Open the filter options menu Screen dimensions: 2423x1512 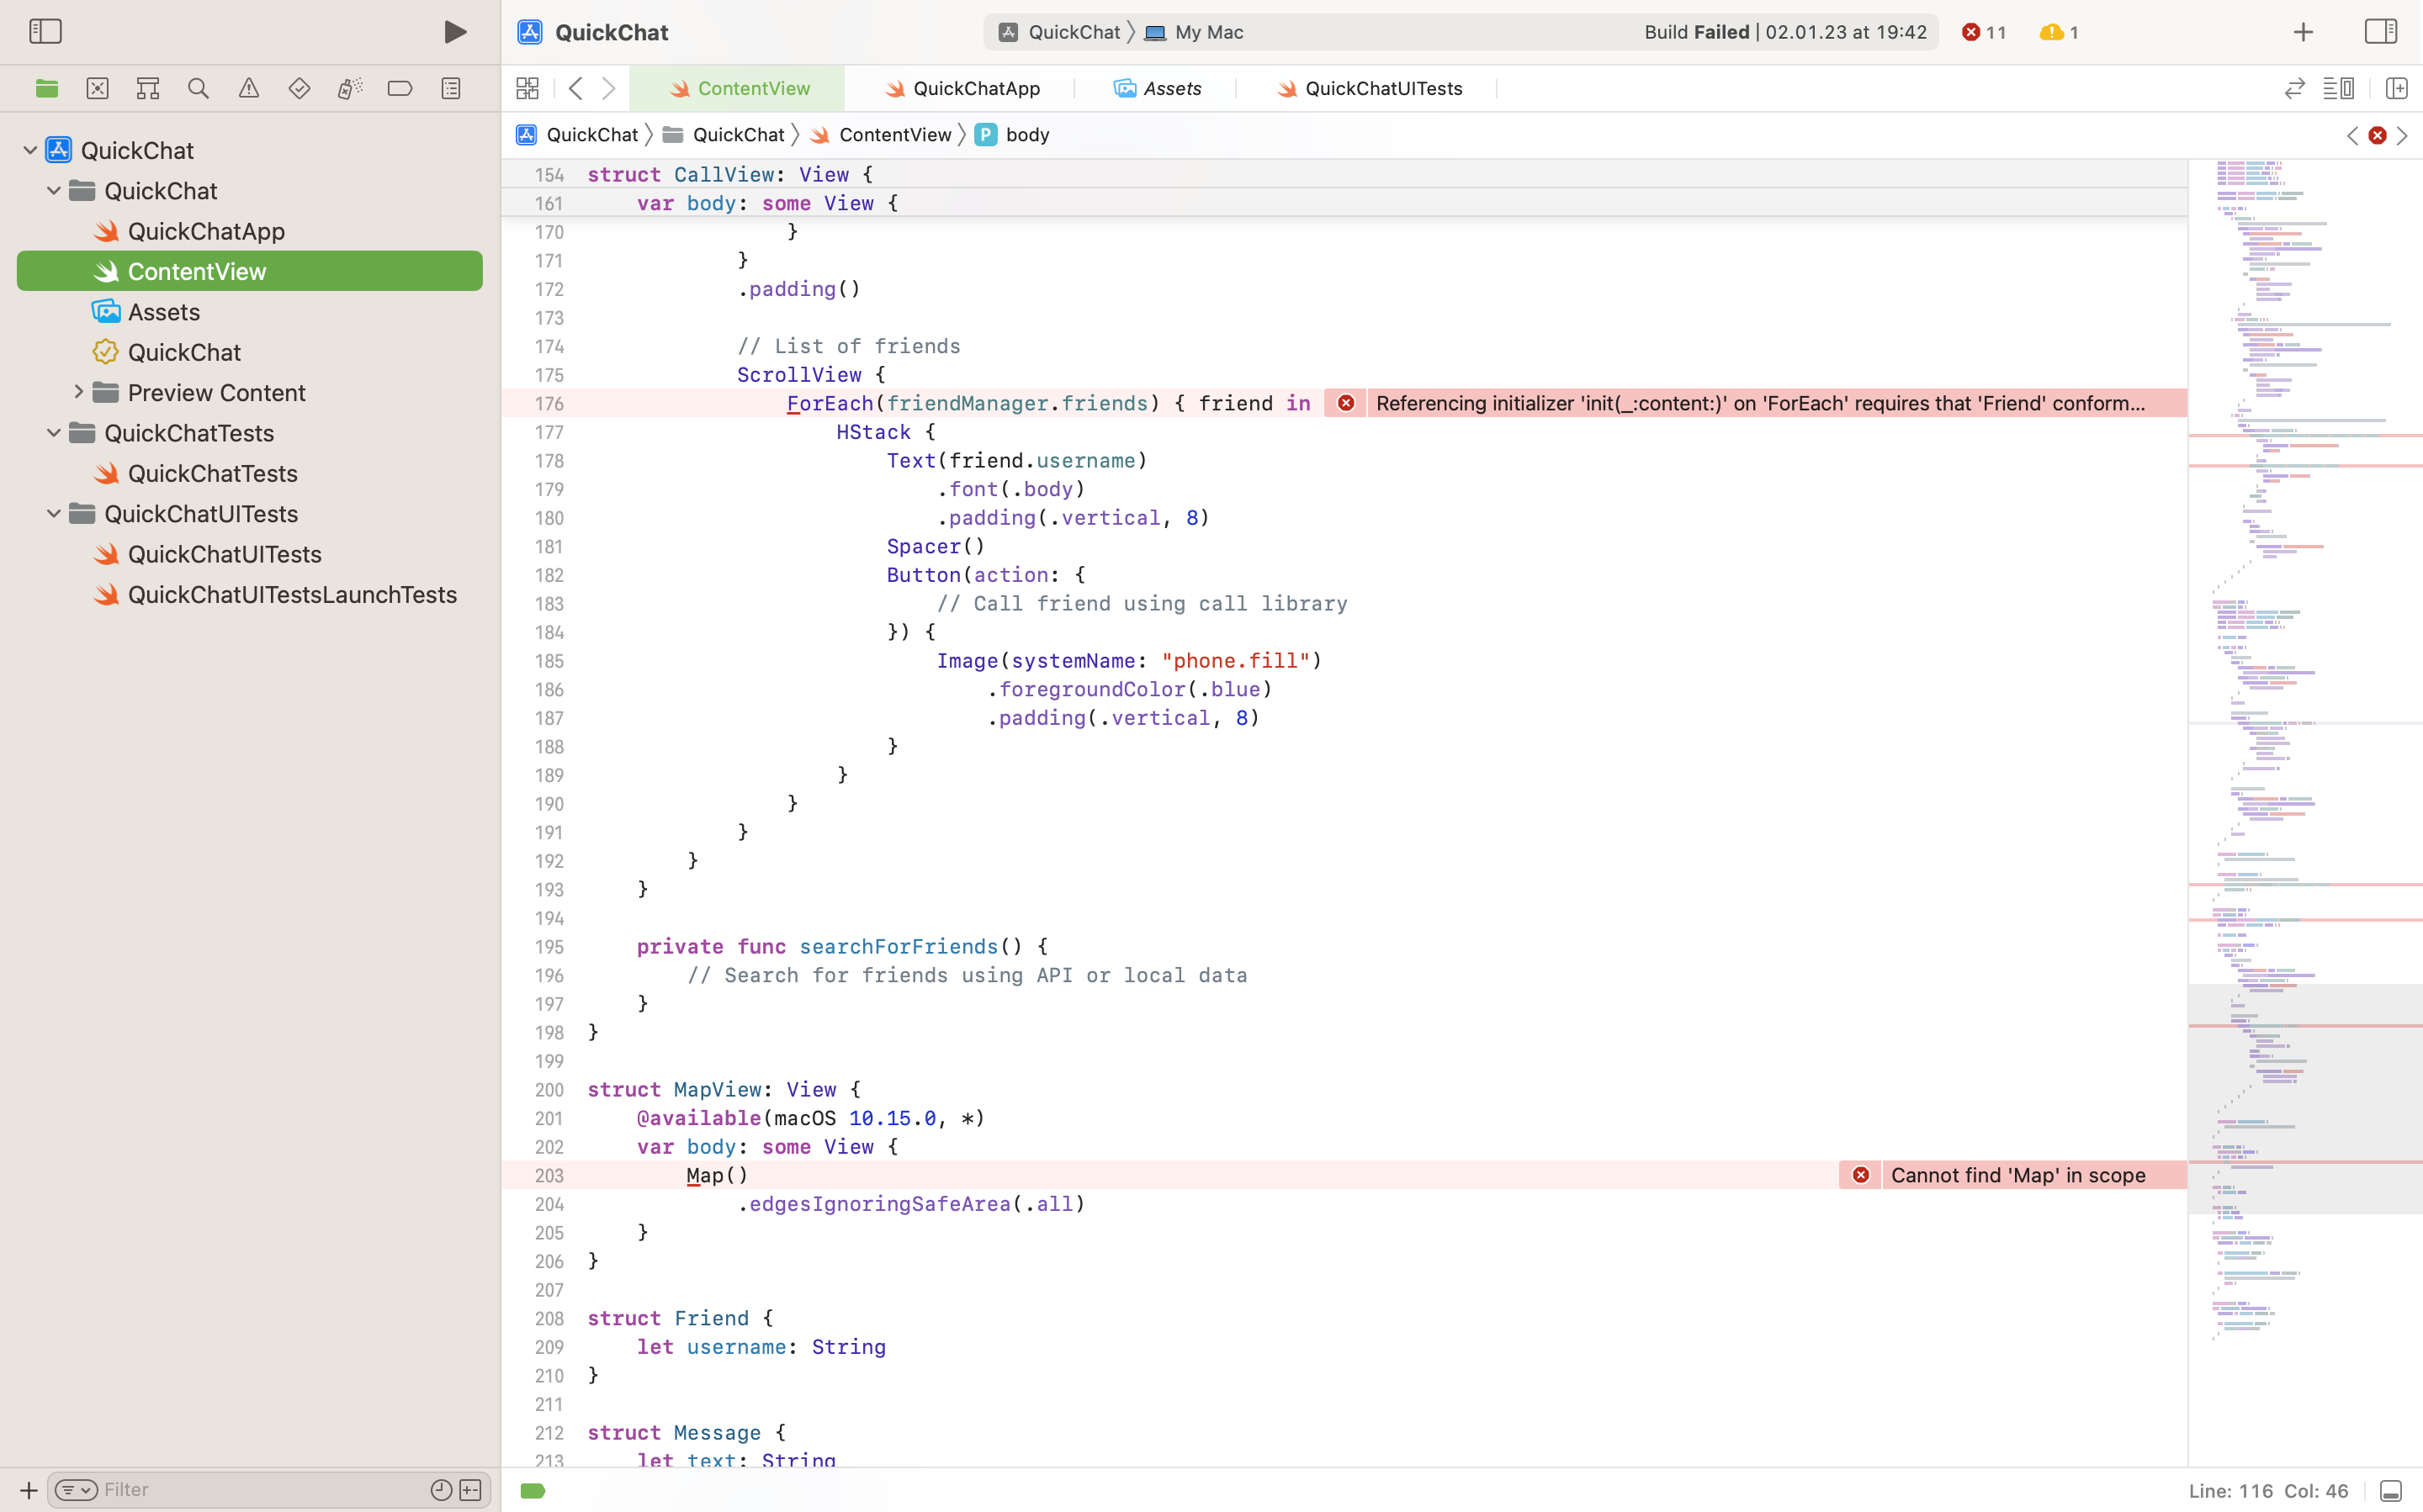tap(76, 1490)
